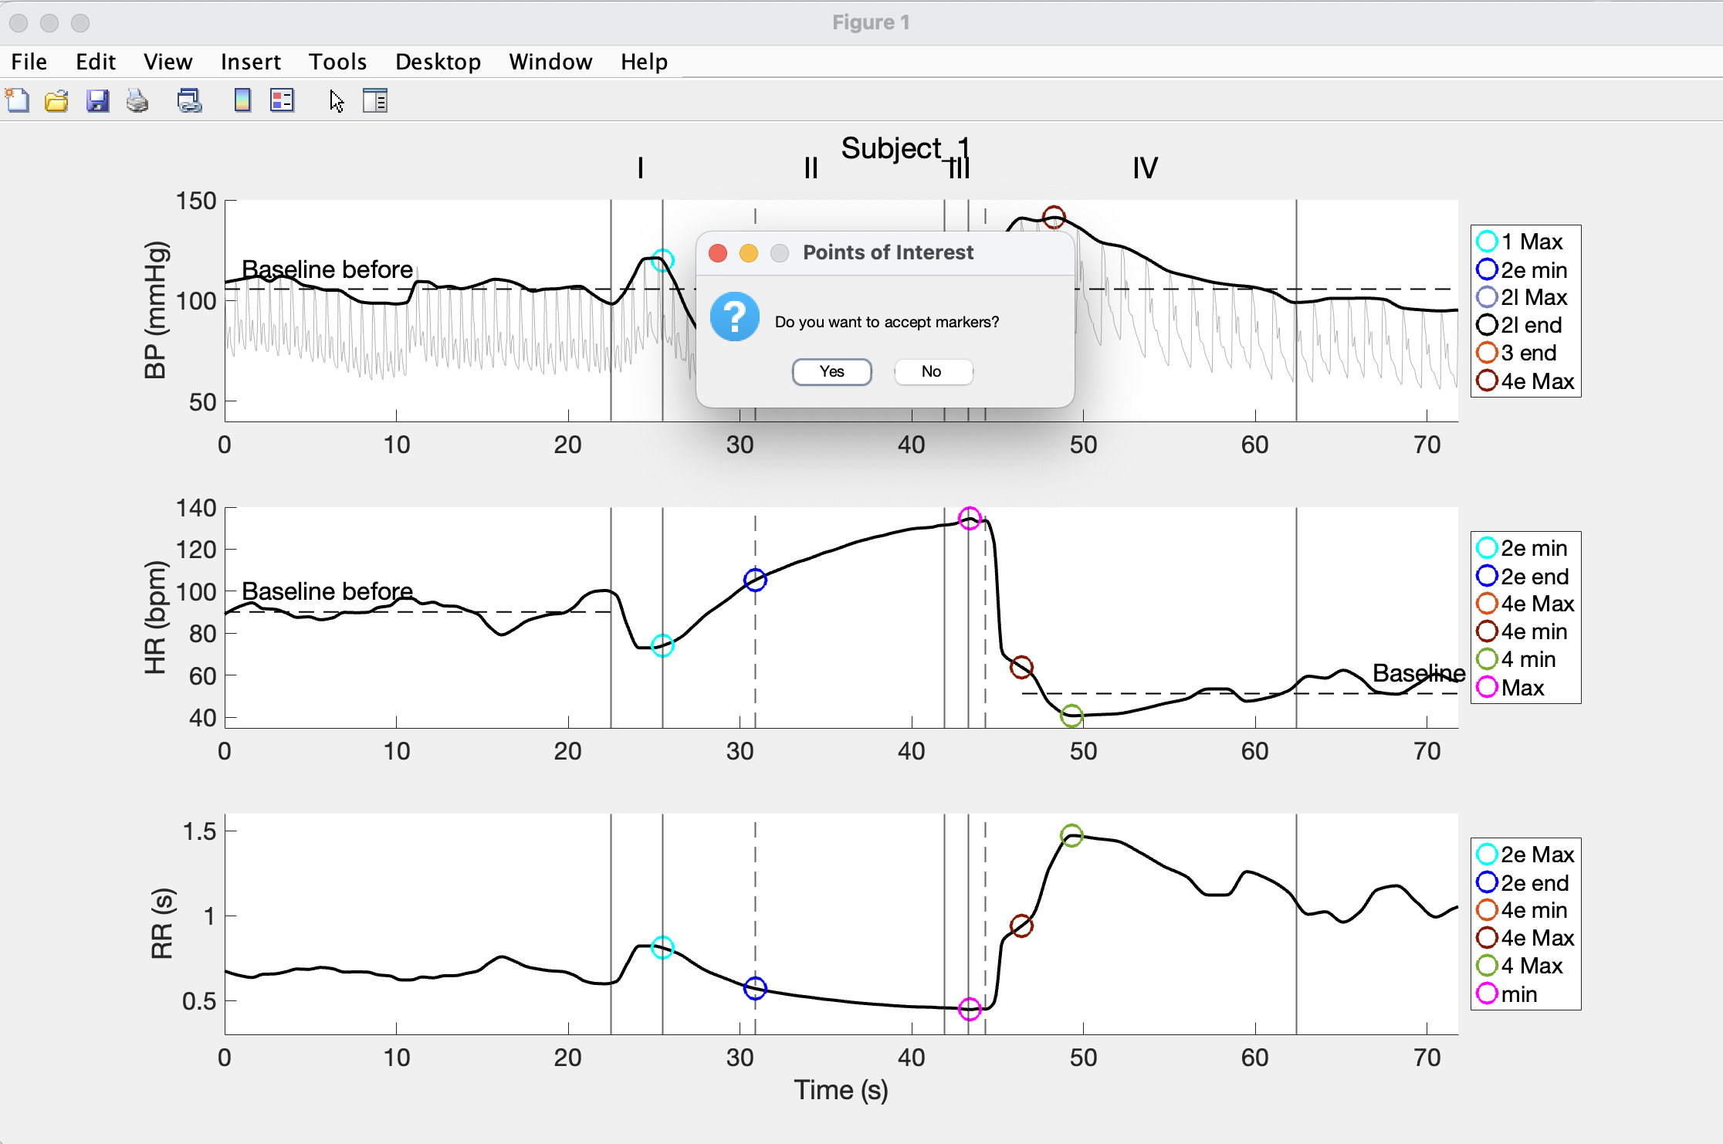Screen dimensions: 1723x1144
Task: Open the Tools menu
Action: point(337,62)
